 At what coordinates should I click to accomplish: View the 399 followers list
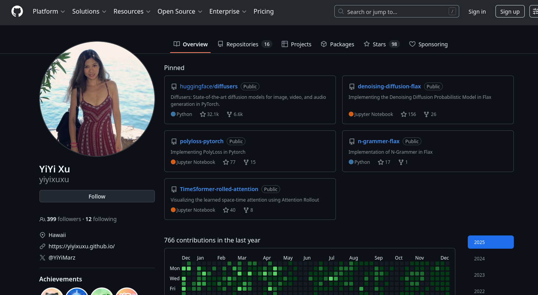point(64,219)
